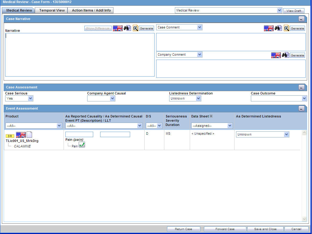Image resolution: width=312 pixels, height=234 pixels.
Task: Open the Listedness Determination dropdown
Action: tap(198, 98)
